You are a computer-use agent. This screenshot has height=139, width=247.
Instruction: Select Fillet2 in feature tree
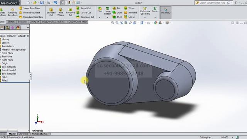5,81
